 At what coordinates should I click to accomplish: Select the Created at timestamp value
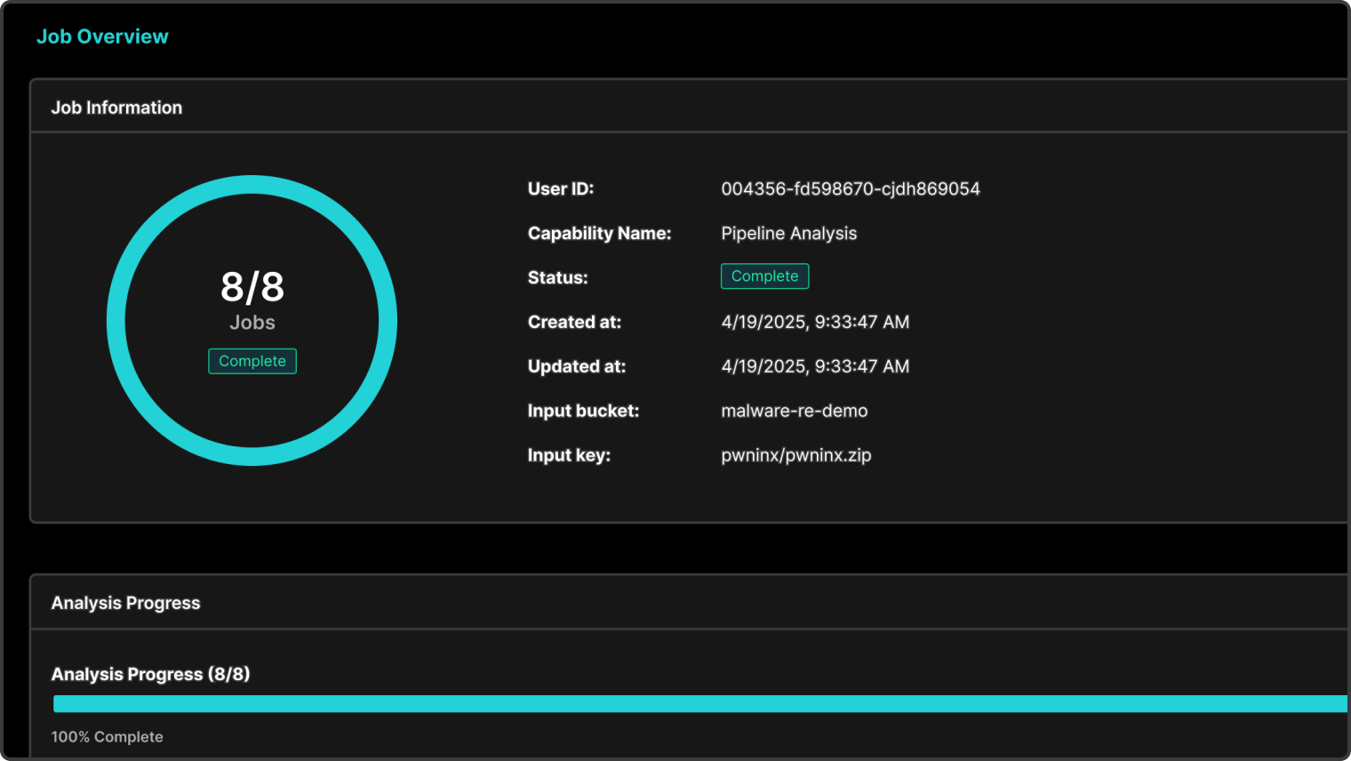(815, 322)
